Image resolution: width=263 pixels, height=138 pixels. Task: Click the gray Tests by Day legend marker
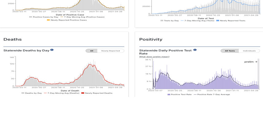pos(162,21)
